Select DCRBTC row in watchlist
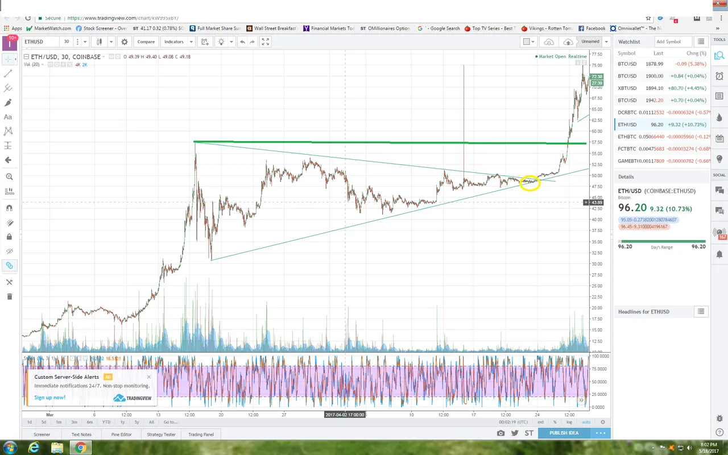Screen dimensions: 728x455 pyautogui.click(x=662, y=113)
